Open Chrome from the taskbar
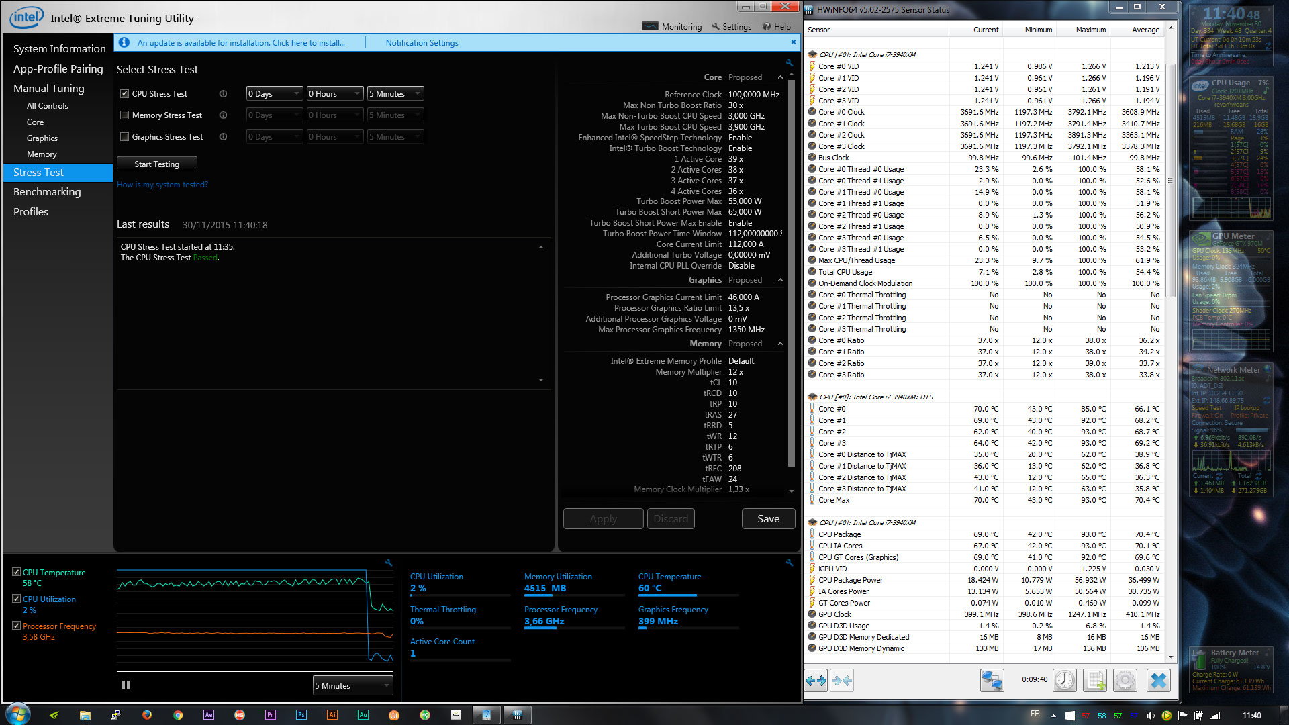The width and height of the screenshot is (1289, 725). coord(178,715)
